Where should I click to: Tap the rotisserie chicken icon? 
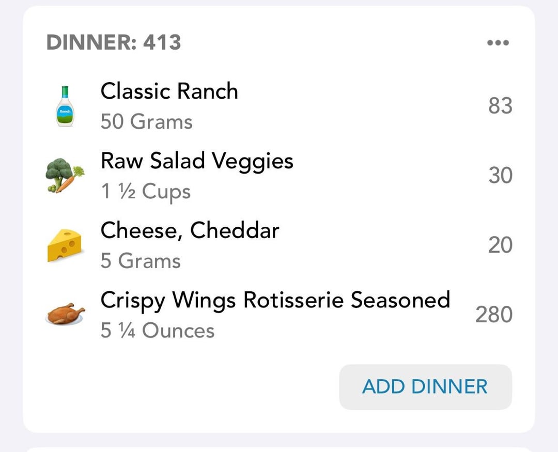tap(65, 314)
